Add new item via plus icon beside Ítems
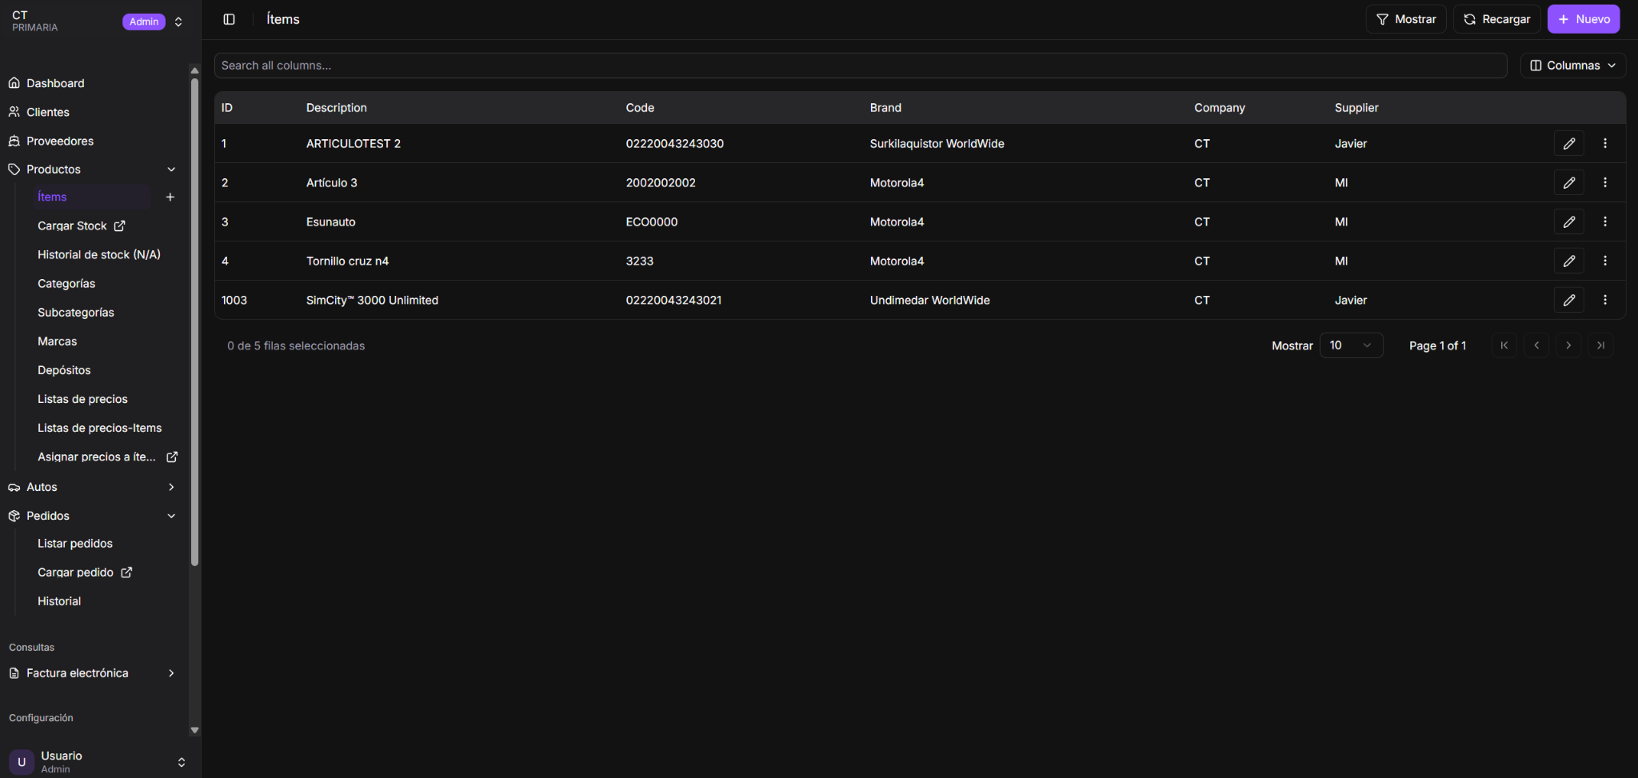 pos(170,197)
